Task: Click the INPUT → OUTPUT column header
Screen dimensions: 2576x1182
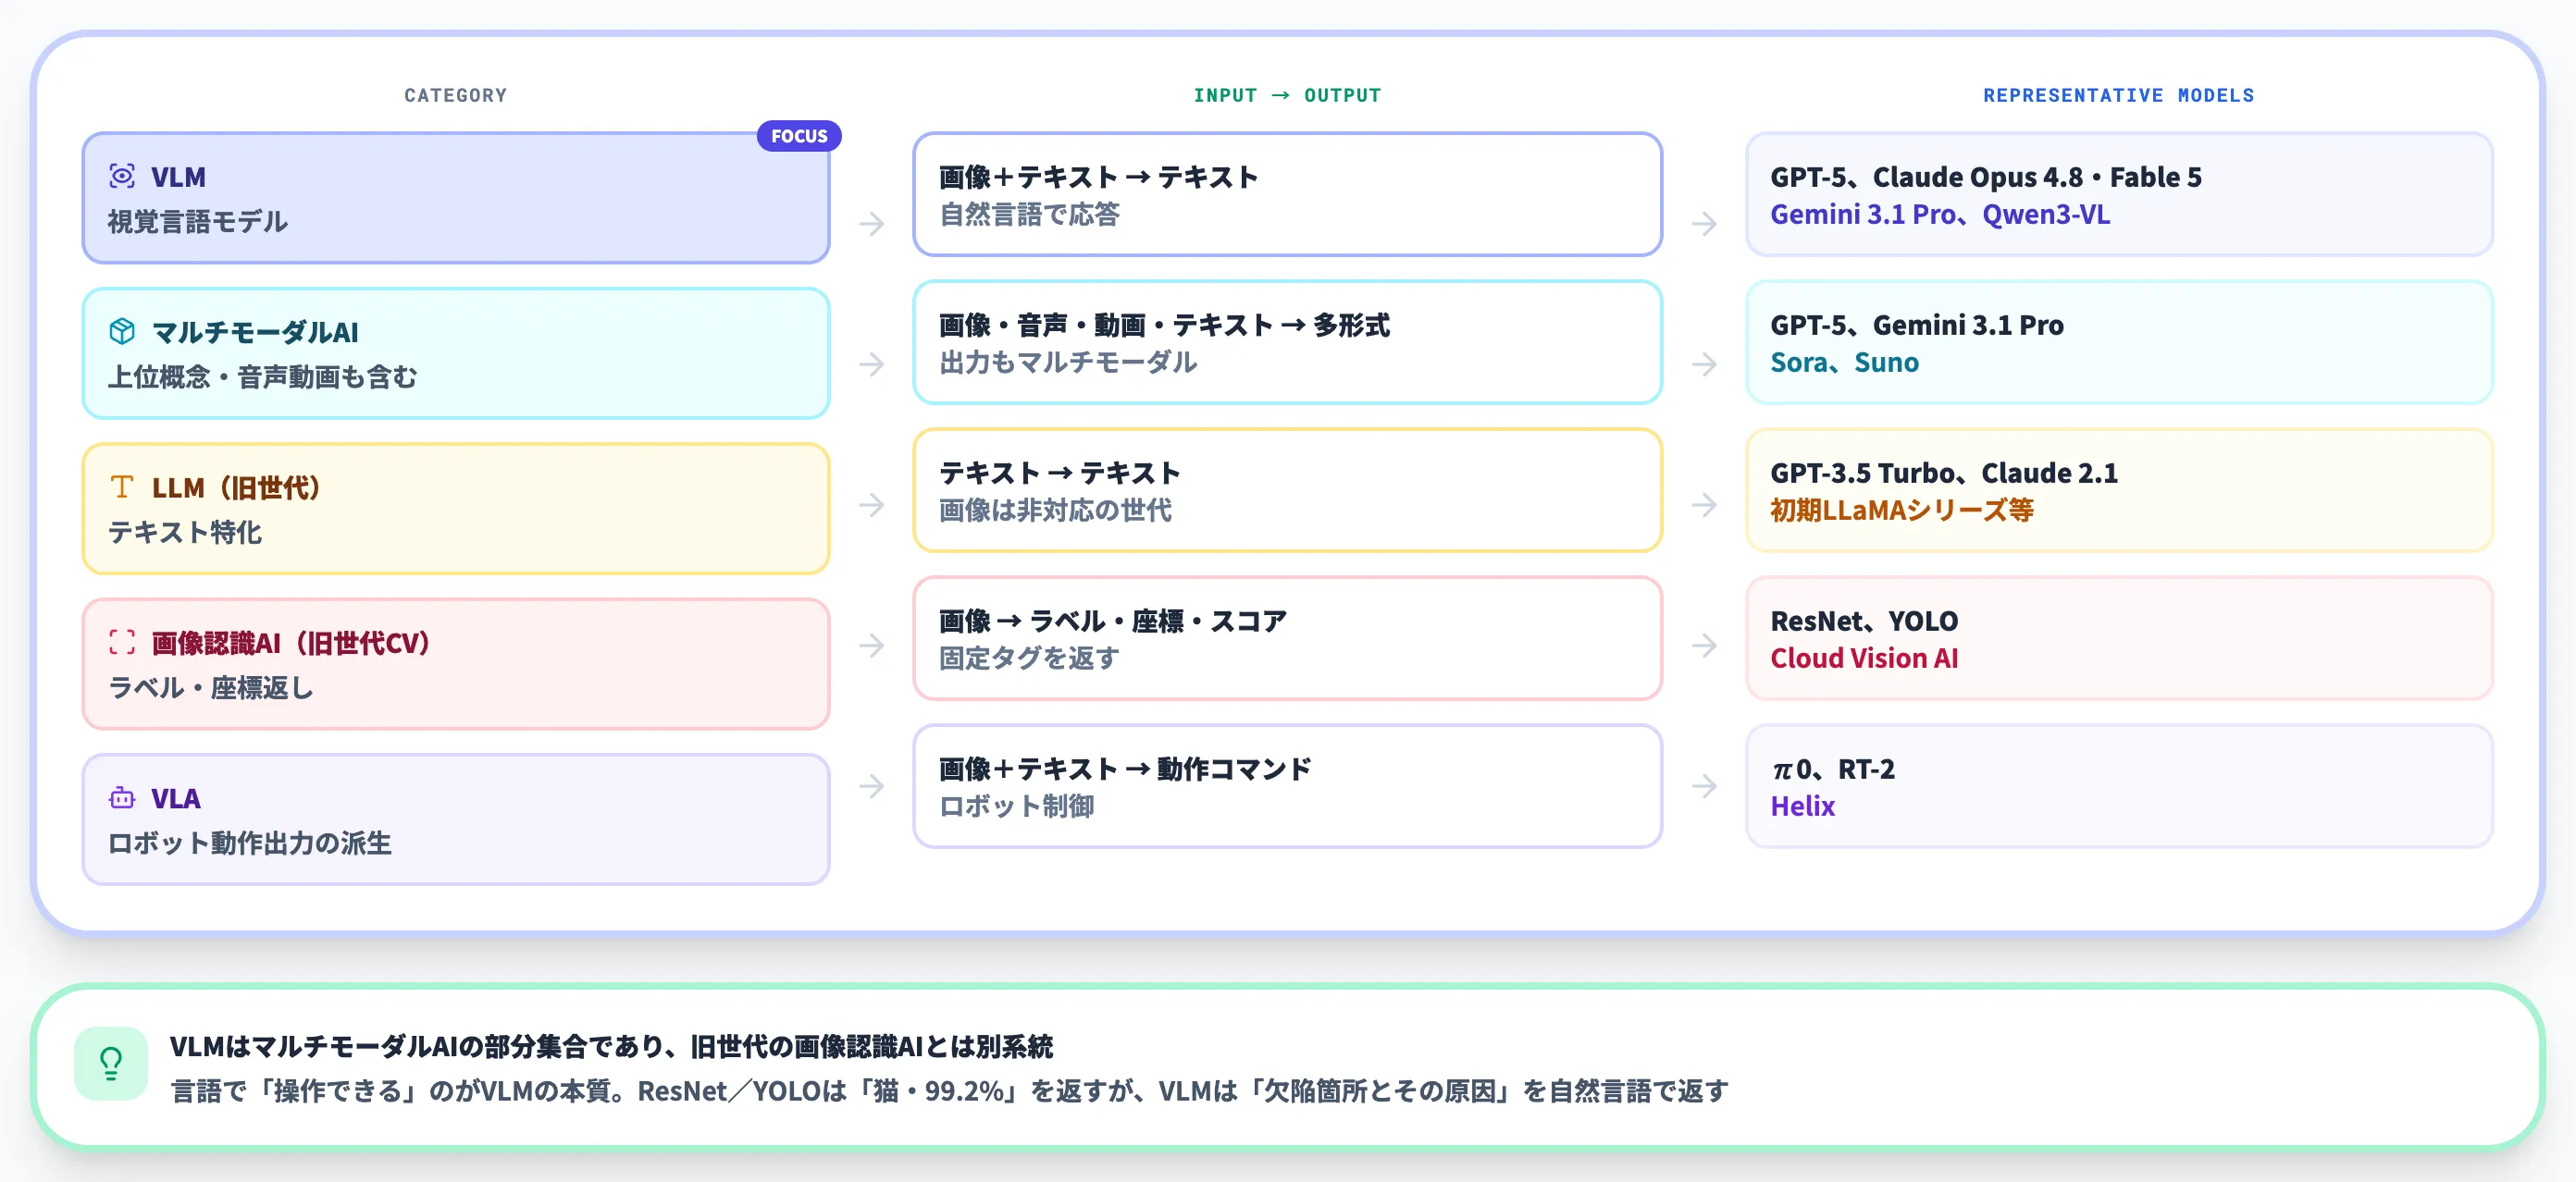Action: pos(1287,95)
